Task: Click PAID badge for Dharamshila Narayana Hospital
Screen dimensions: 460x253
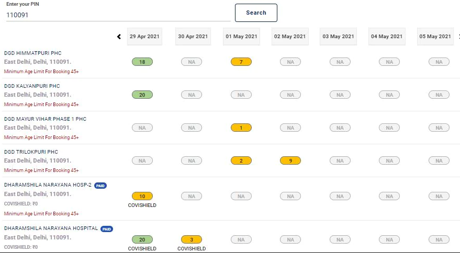Action: click(x=107, y=229)
